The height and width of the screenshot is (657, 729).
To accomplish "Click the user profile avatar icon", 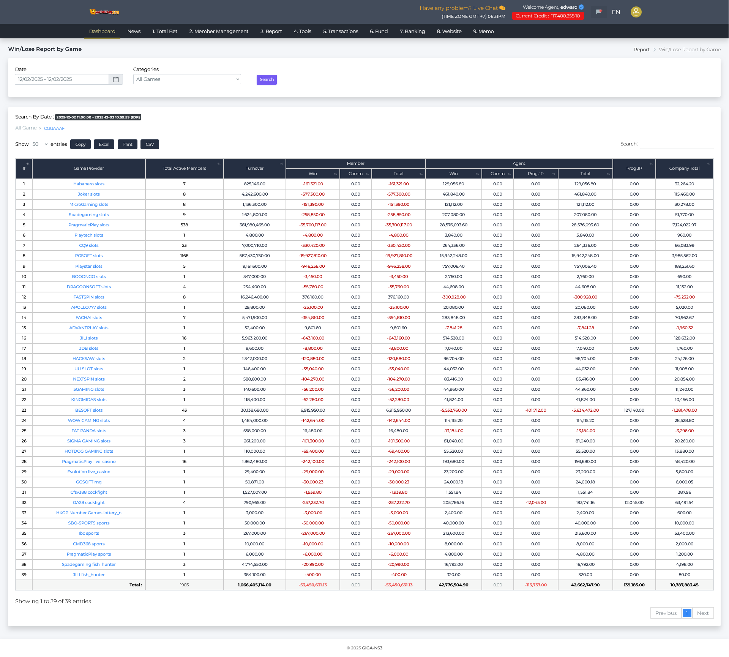I will pyautogui.click(x=636, y=12).
